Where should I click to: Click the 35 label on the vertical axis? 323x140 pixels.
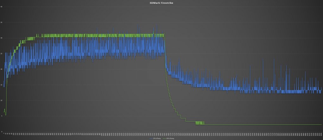(2, 22)
